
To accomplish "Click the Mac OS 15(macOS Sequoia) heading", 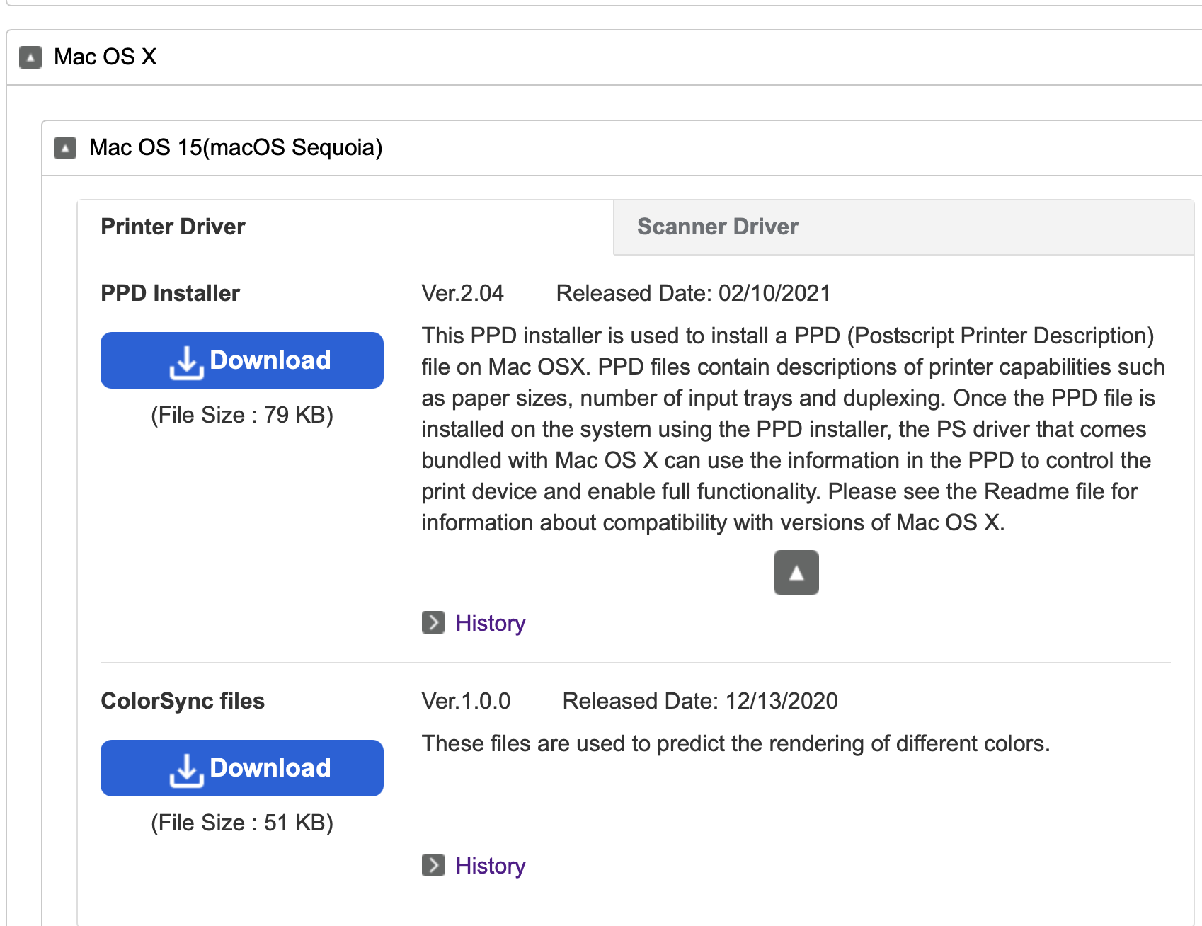I will pos(235,147).
